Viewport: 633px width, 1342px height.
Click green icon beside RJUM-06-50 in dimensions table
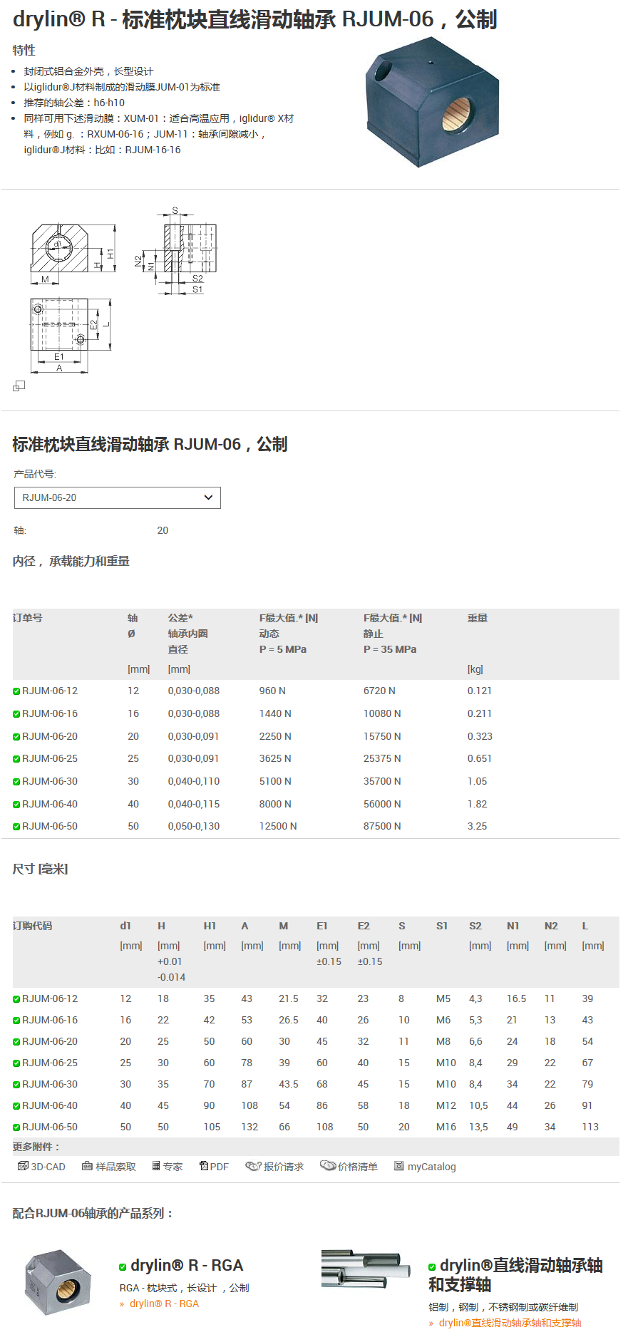click(16, 1127)
